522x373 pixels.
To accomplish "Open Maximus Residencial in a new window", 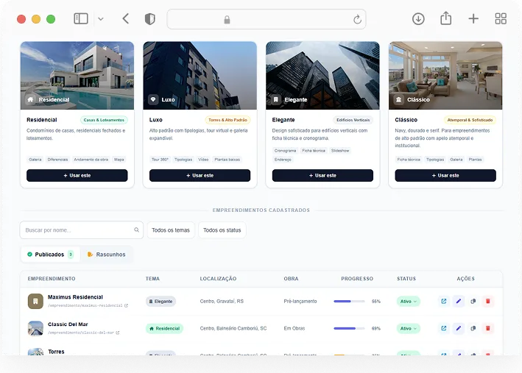I will pyautogui.click(x=444, y=301).
